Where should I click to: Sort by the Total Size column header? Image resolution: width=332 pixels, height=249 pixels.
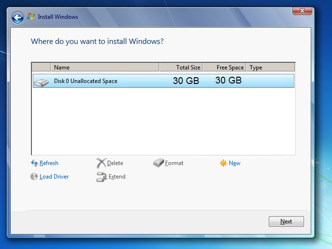tap(181, 68)
